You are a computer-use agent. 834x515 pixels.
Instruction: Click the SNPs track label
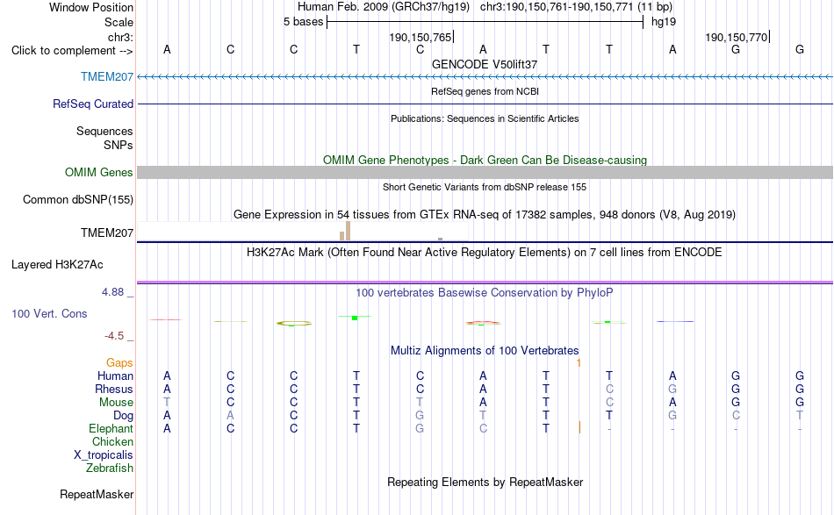pos(119,145)
